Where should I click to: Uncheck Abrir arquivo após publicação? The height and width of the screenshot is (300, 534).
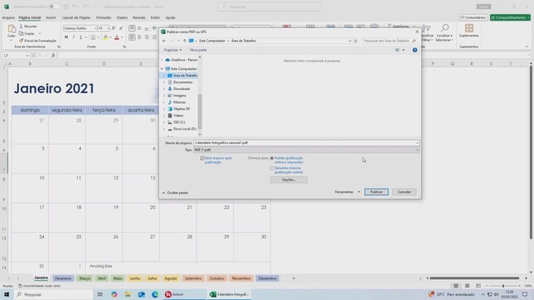[x=202, y=158]
